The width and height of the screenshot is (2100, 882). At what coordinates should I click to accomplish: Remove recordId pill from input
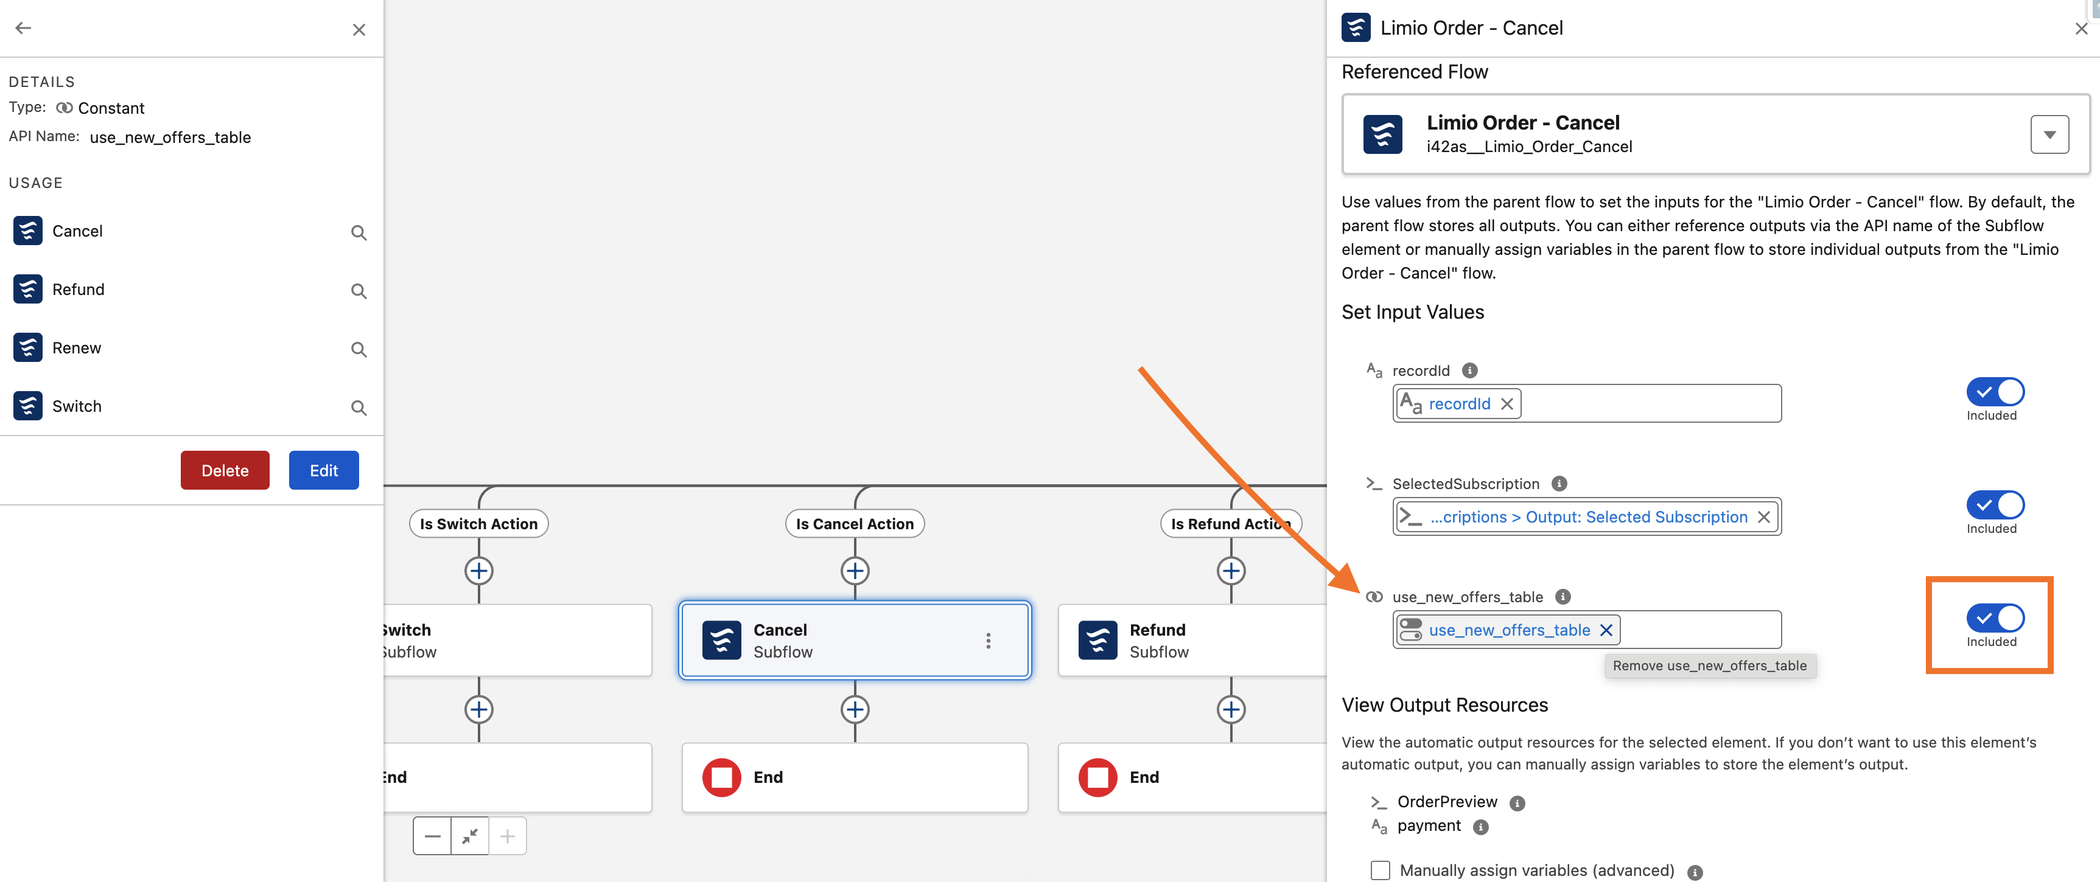tap(1507, 404)
